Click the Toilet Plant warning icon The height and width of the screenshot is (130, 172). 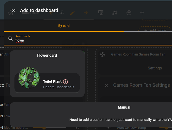[65, 82]
